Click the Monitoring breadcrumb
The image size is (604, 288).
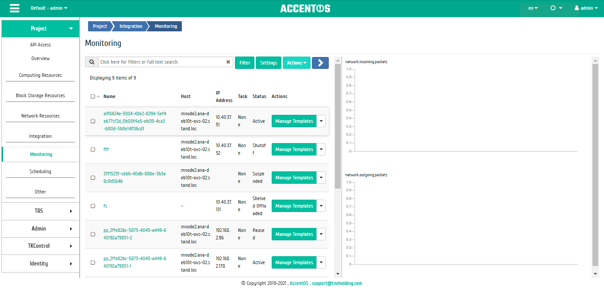[x=166, y=26]
